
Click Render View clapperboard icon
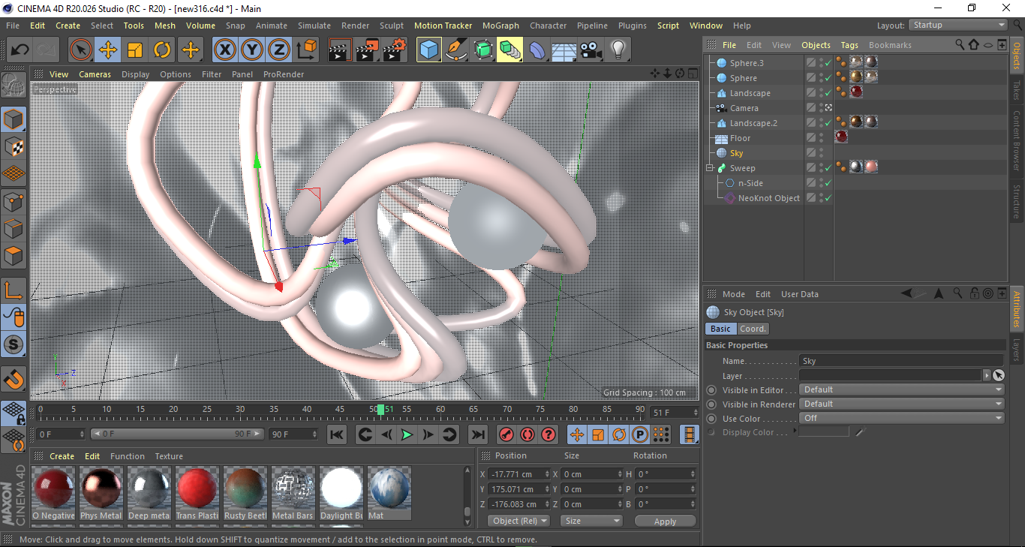click(x=341, y=50)
